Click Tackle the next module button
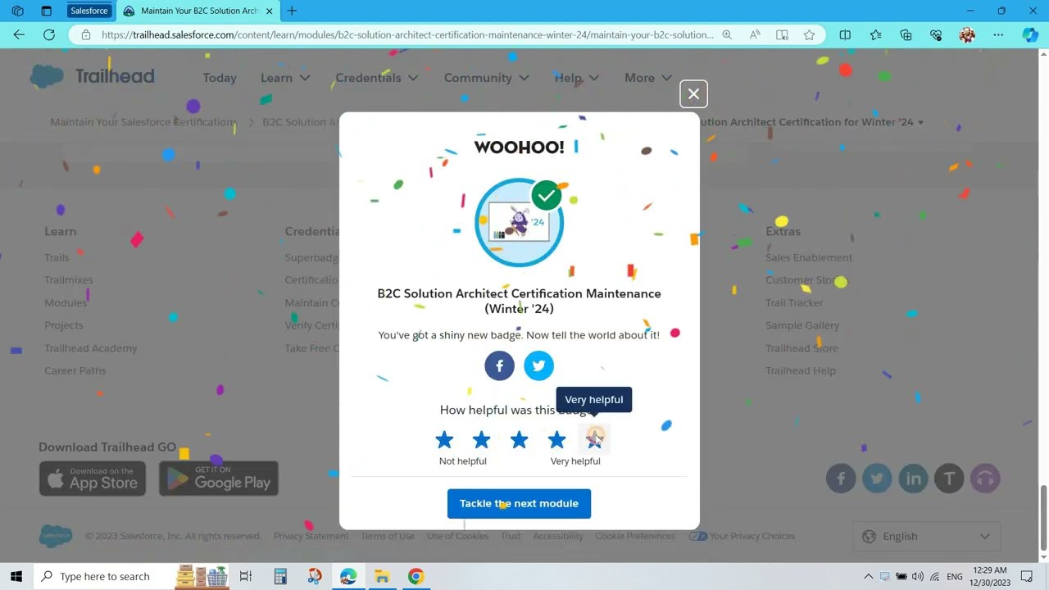 click(x=519, y=503)
